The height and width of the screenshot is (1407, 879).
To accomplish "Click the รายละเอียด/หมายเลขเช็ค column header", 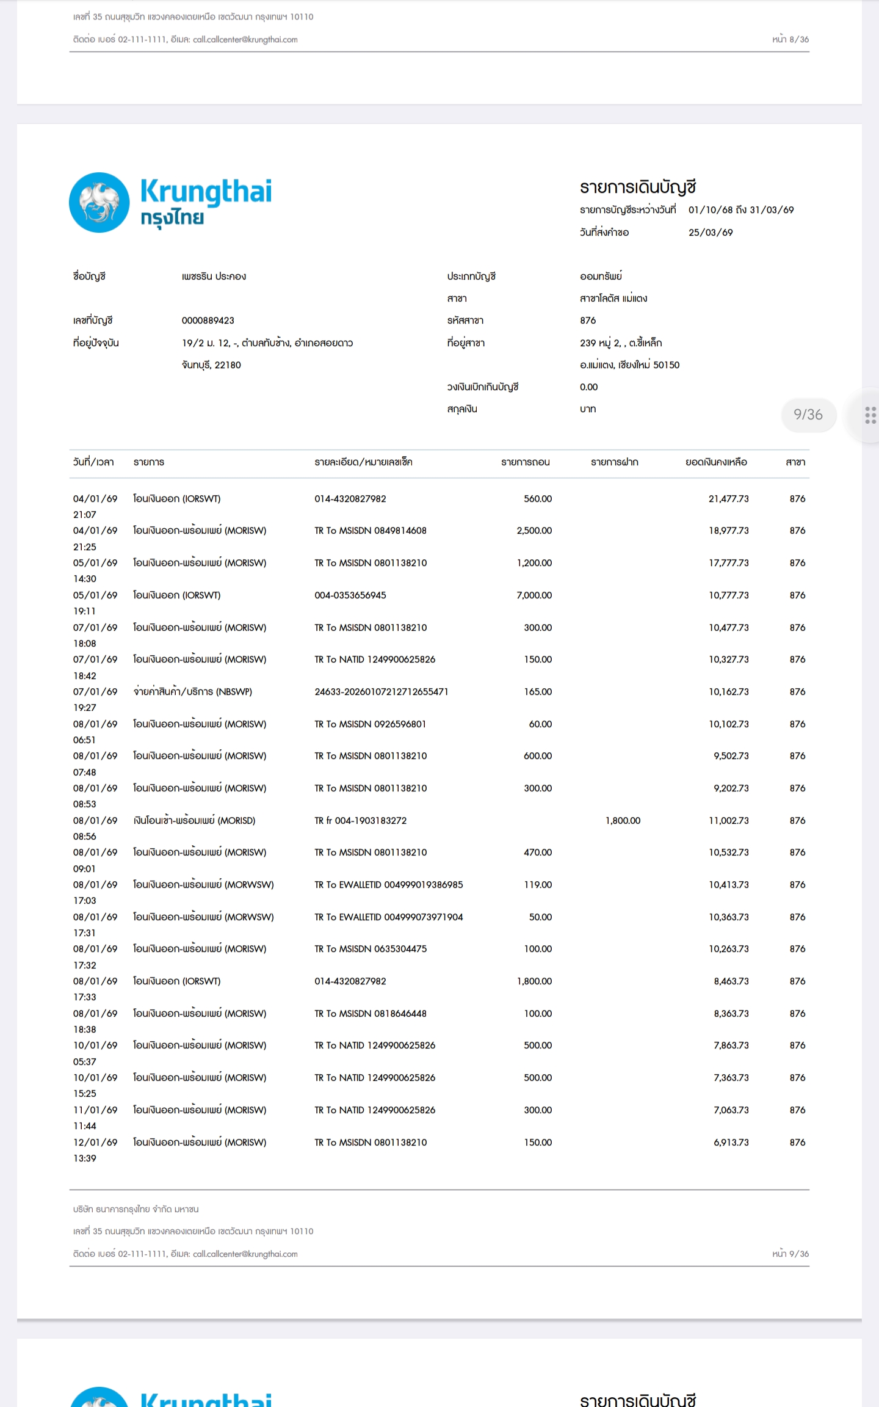I will coord(363,462).
